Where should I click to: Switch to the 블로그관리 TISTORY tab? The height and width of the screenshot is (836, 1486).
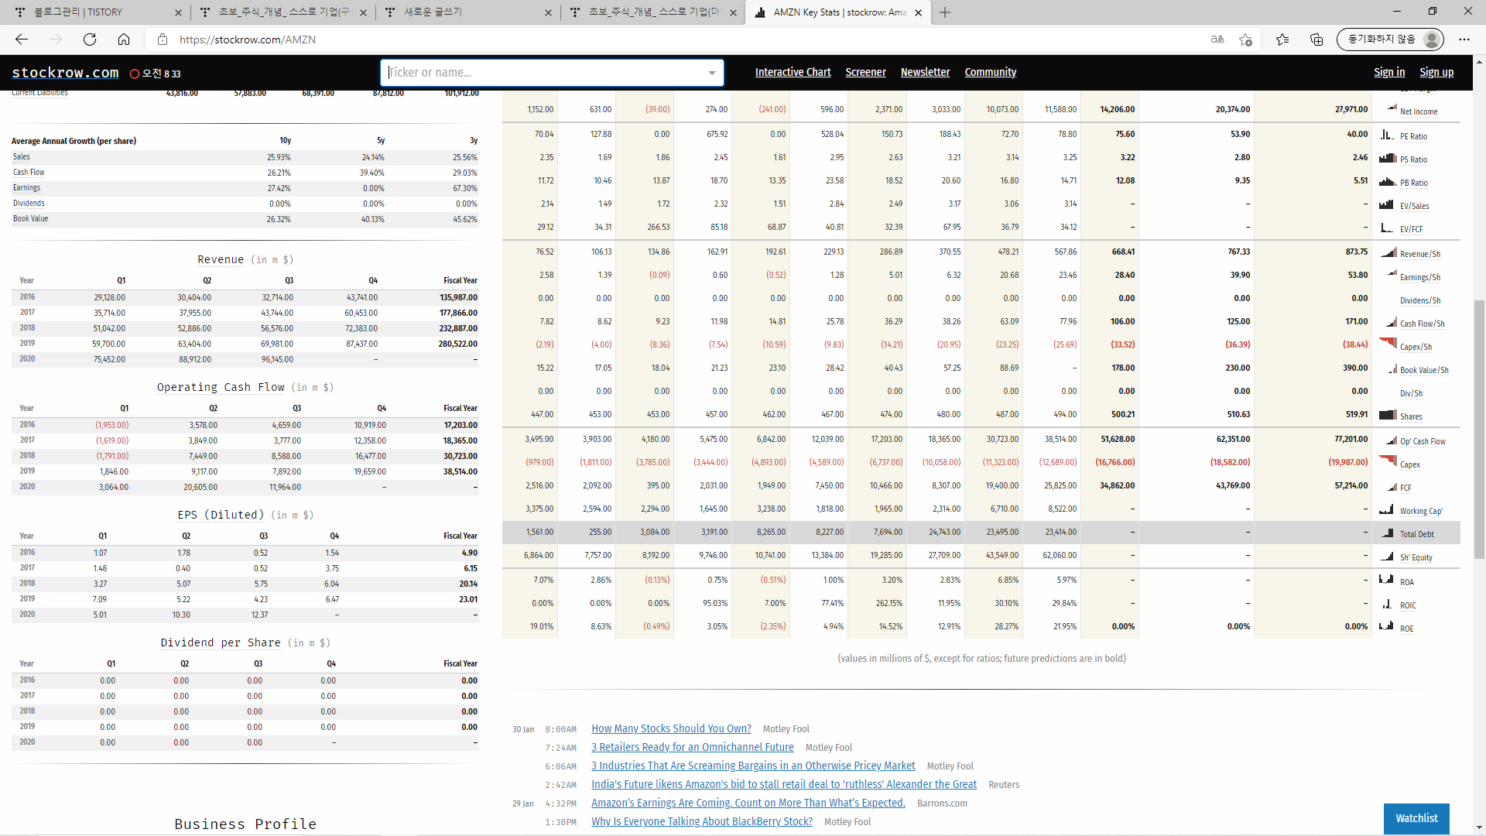click(x=96, y=12)
